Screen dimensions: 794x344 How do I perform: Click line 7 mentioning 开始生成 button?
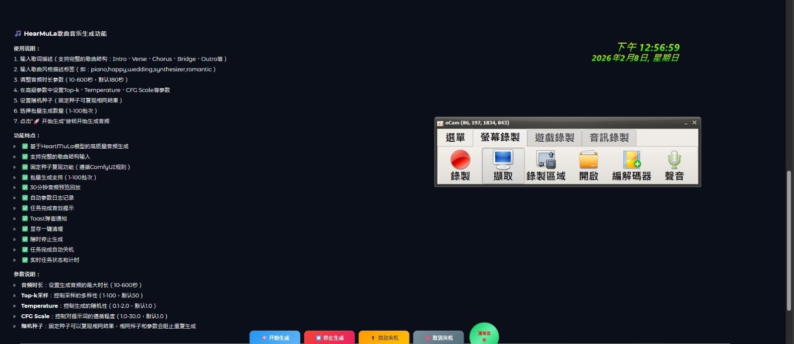click(x=62, y=121)
